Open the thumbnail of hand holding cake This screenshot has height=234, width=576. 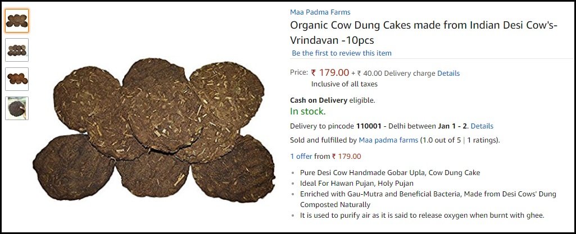pos(17,108)
